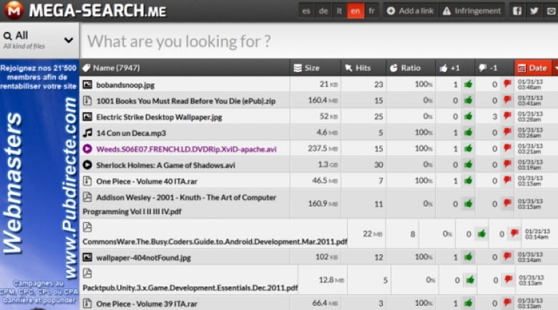
Task: Click the Pubdirecte Webmasters banner ad
Action: (39, 184)
